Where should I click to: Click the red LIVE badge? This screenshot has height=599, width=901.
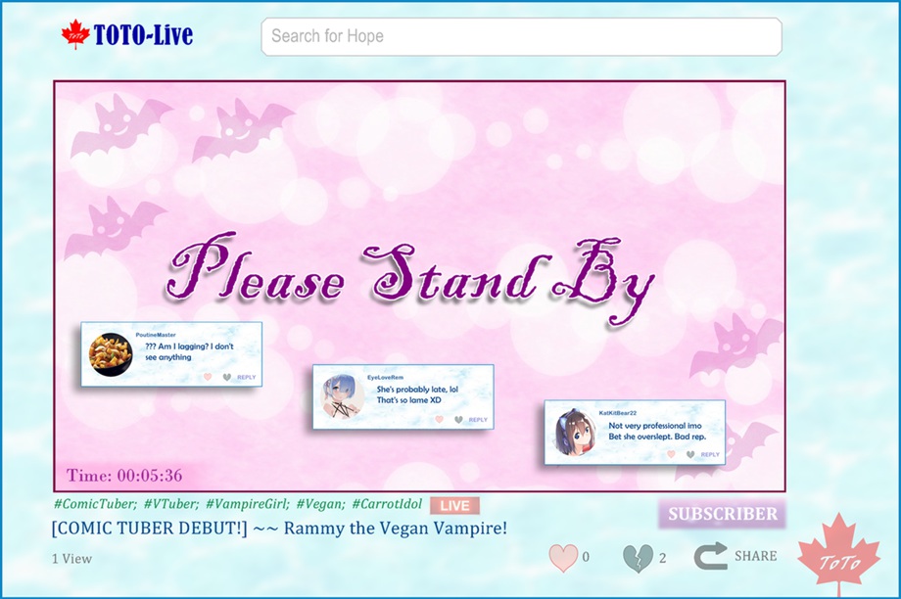pos(454,506)
